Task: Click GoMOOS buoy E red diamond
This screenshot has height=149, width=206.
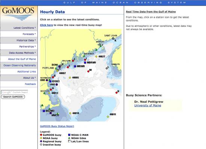Action: coord(68,67)
